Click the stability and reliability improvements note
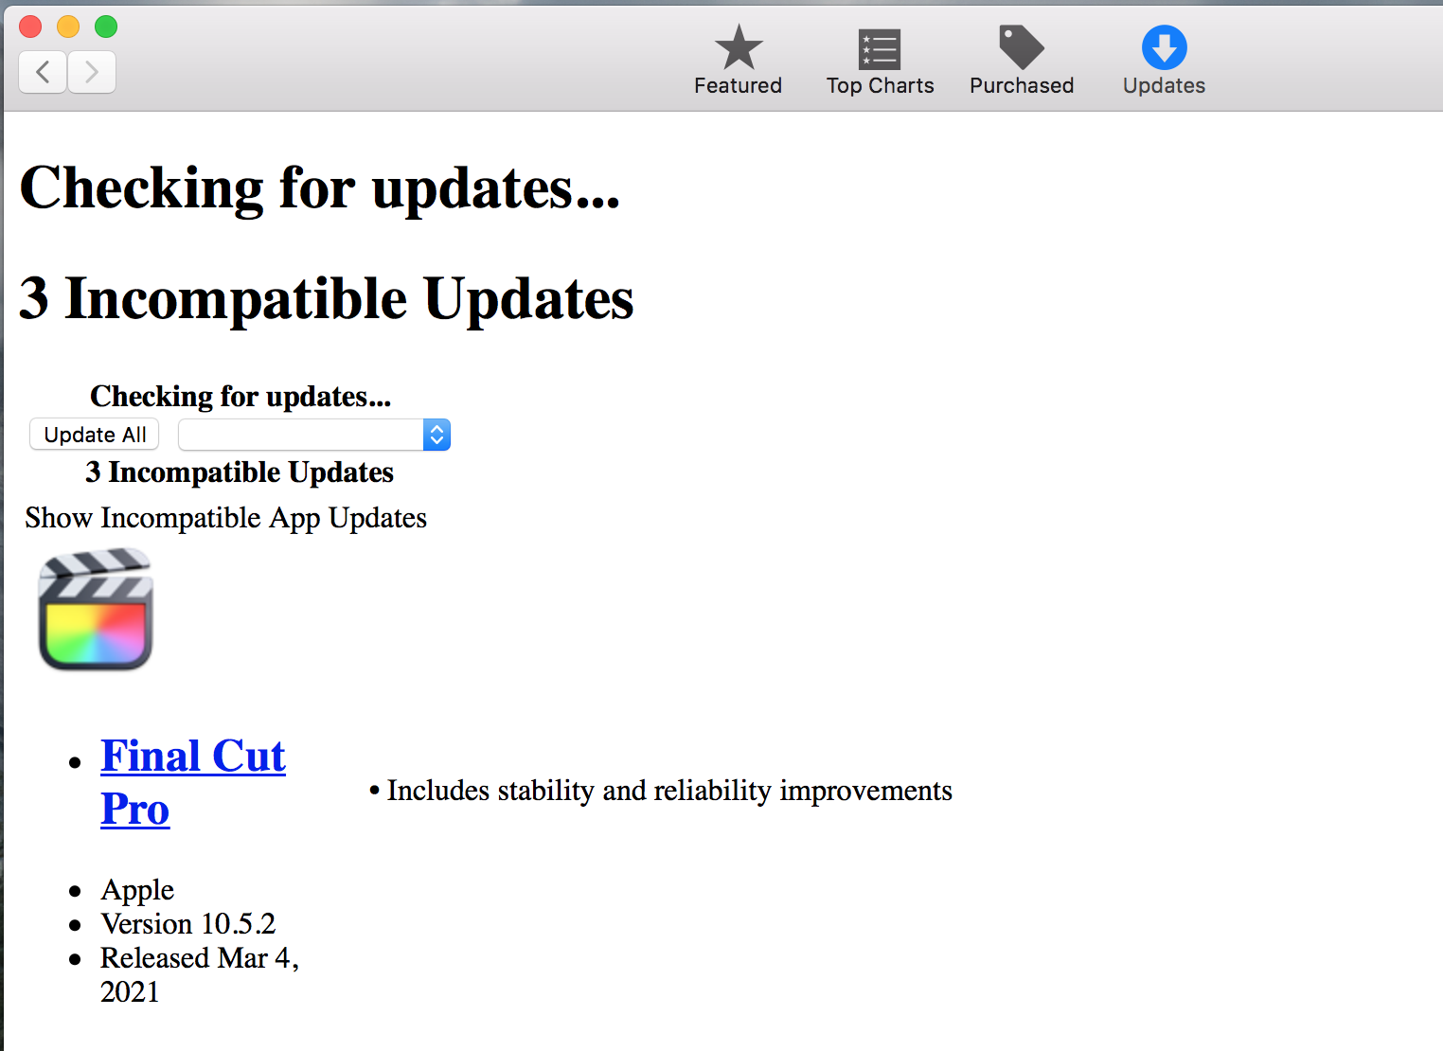Viewport: 1443px width, 1051px height. pos(661,791)
